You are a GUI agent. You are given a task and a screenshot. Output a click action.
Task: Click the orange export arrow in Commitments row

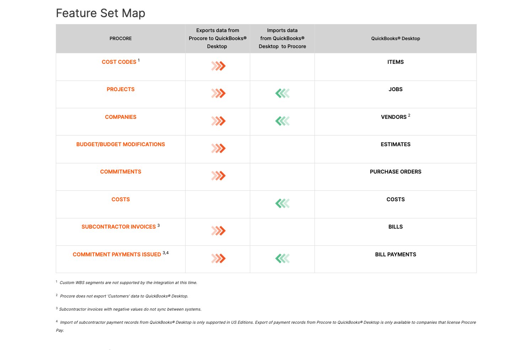pos(218,176)
